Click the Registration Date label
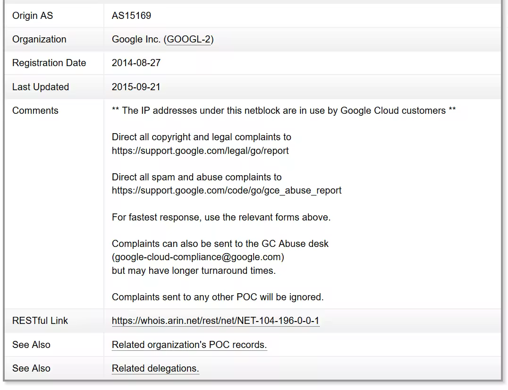508x390 pixels. (x=49, y=63)
